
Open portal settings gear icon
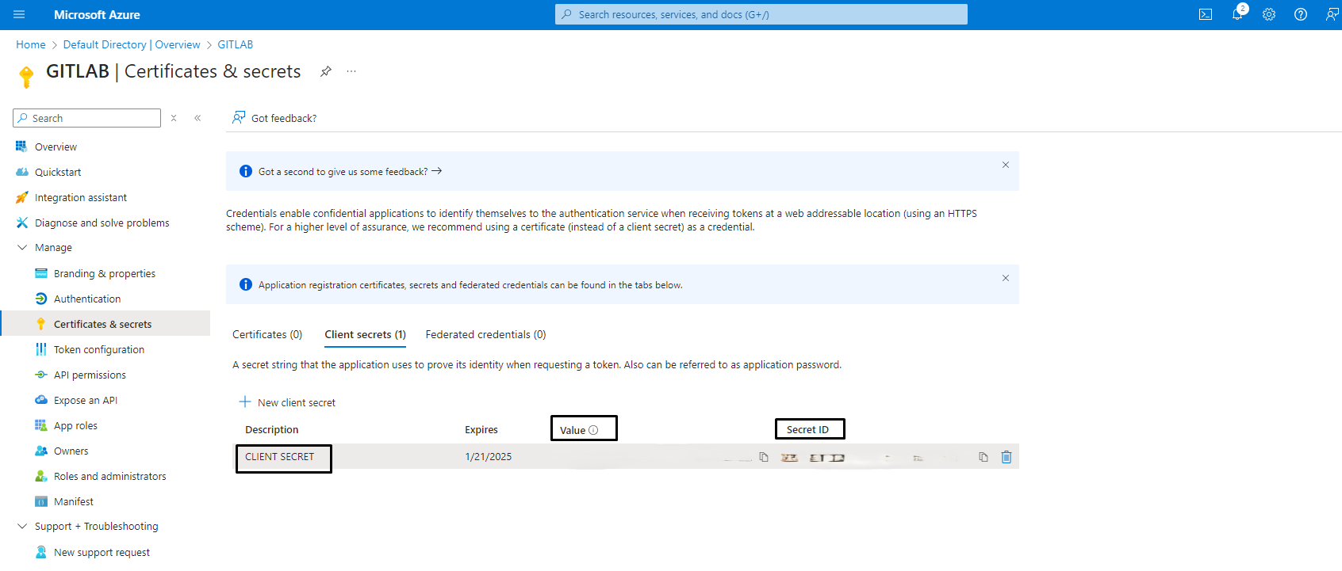coord(1269,14)
